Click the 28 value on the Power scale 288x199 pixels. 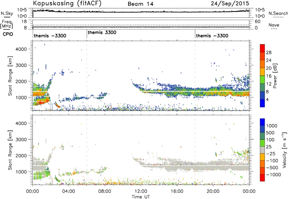[269, 52]
